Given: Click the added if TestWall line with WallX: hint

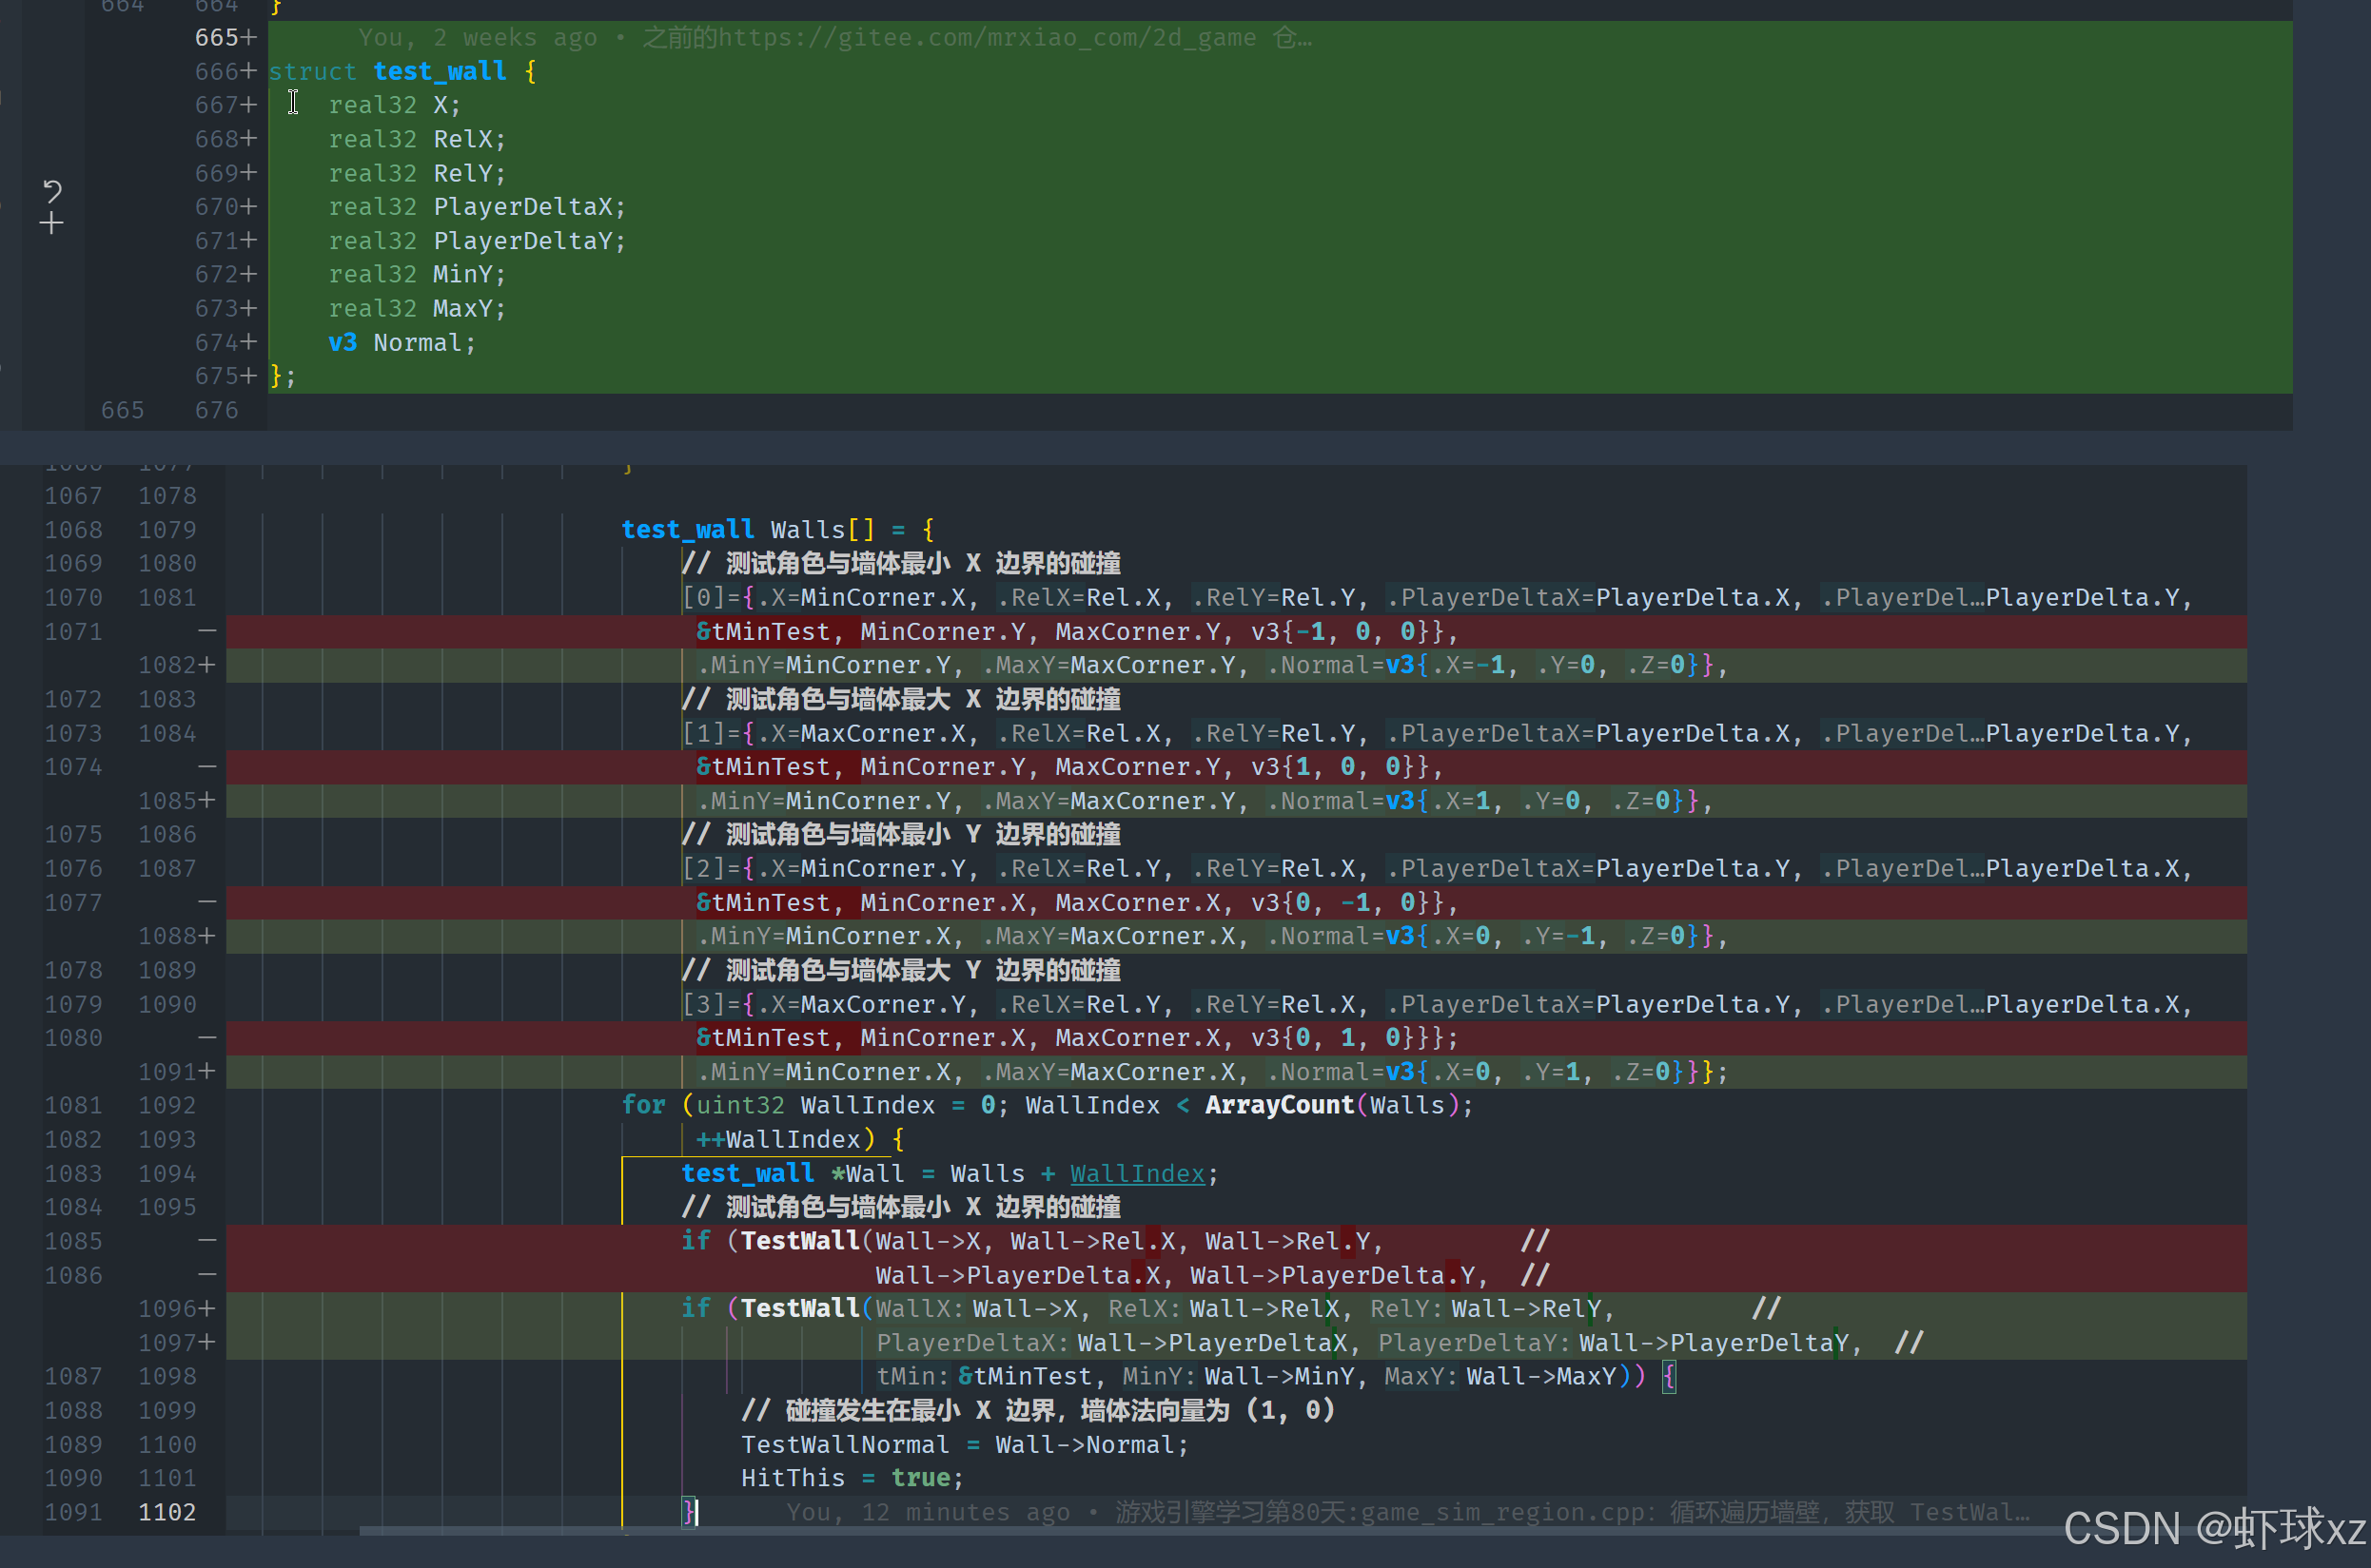Looking at the screenshot, I should [1231, 1308].
